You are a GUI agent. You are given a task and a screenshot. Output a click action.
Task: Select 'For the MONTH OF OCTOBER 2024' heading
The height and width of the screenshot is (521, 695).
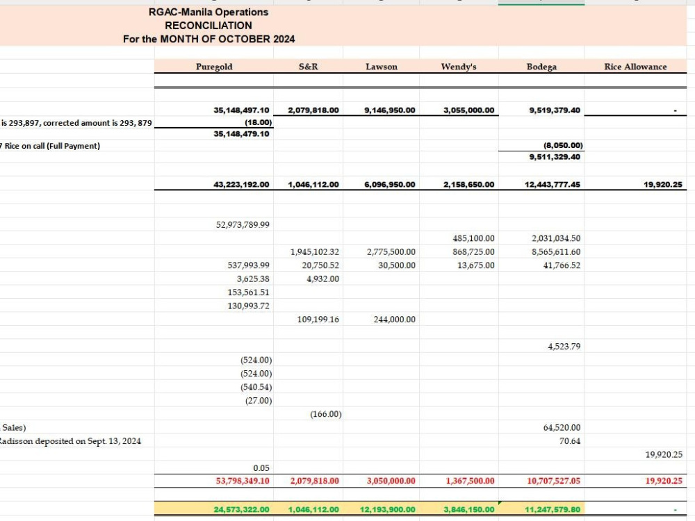208,39
